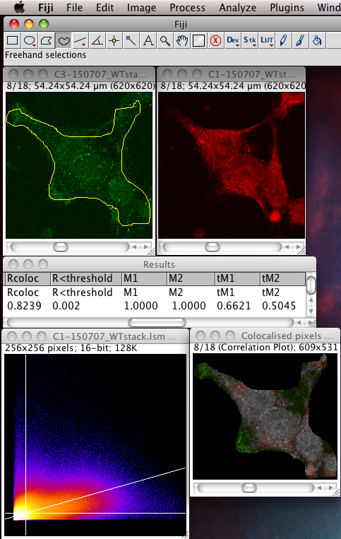Open the Analyze menu

[238, 8]
